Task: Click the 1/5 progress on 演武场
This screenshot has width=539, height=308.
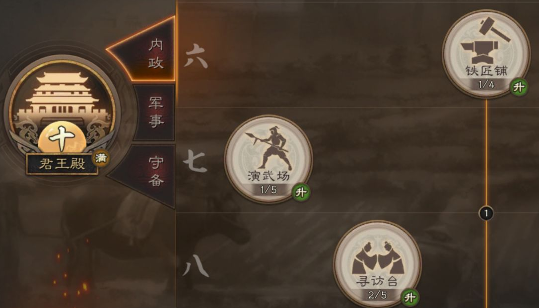Action: tap(268, 189)
